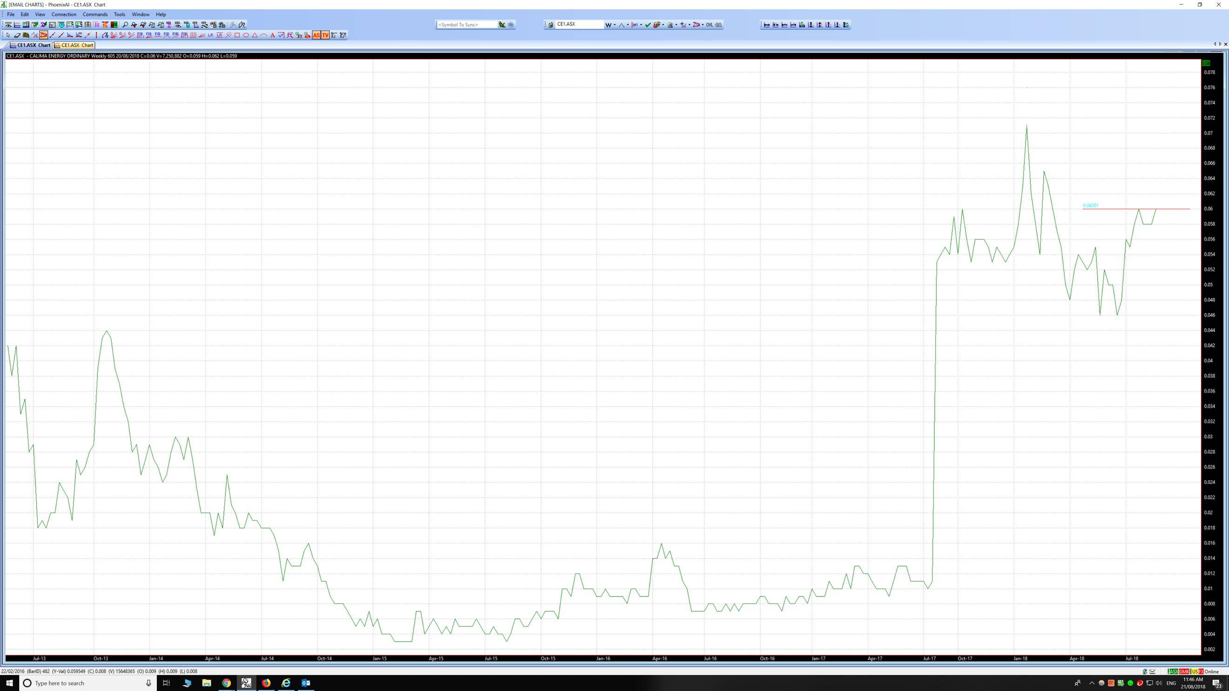
Task: Click the Windows Start button
Action: 9,683
